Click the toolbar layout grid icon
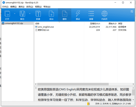Screen dimensions: 136x107 132,11
